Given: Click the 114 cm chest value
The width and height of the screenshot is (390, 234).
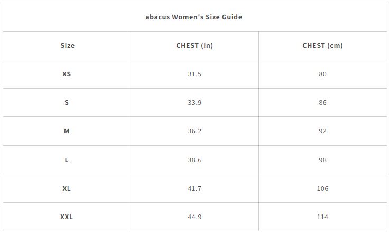Looking at the screenshot, I should tap(322, 217).
